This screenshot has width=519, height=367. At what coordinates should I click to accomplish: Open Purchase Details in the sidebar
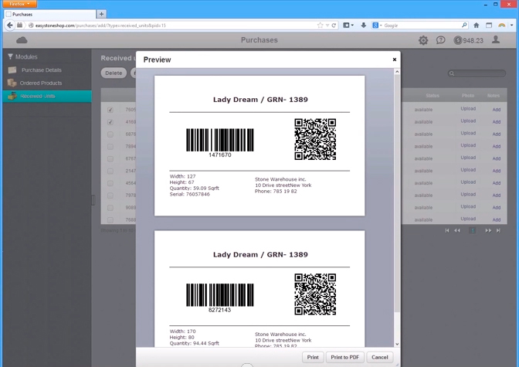point(41,70)
